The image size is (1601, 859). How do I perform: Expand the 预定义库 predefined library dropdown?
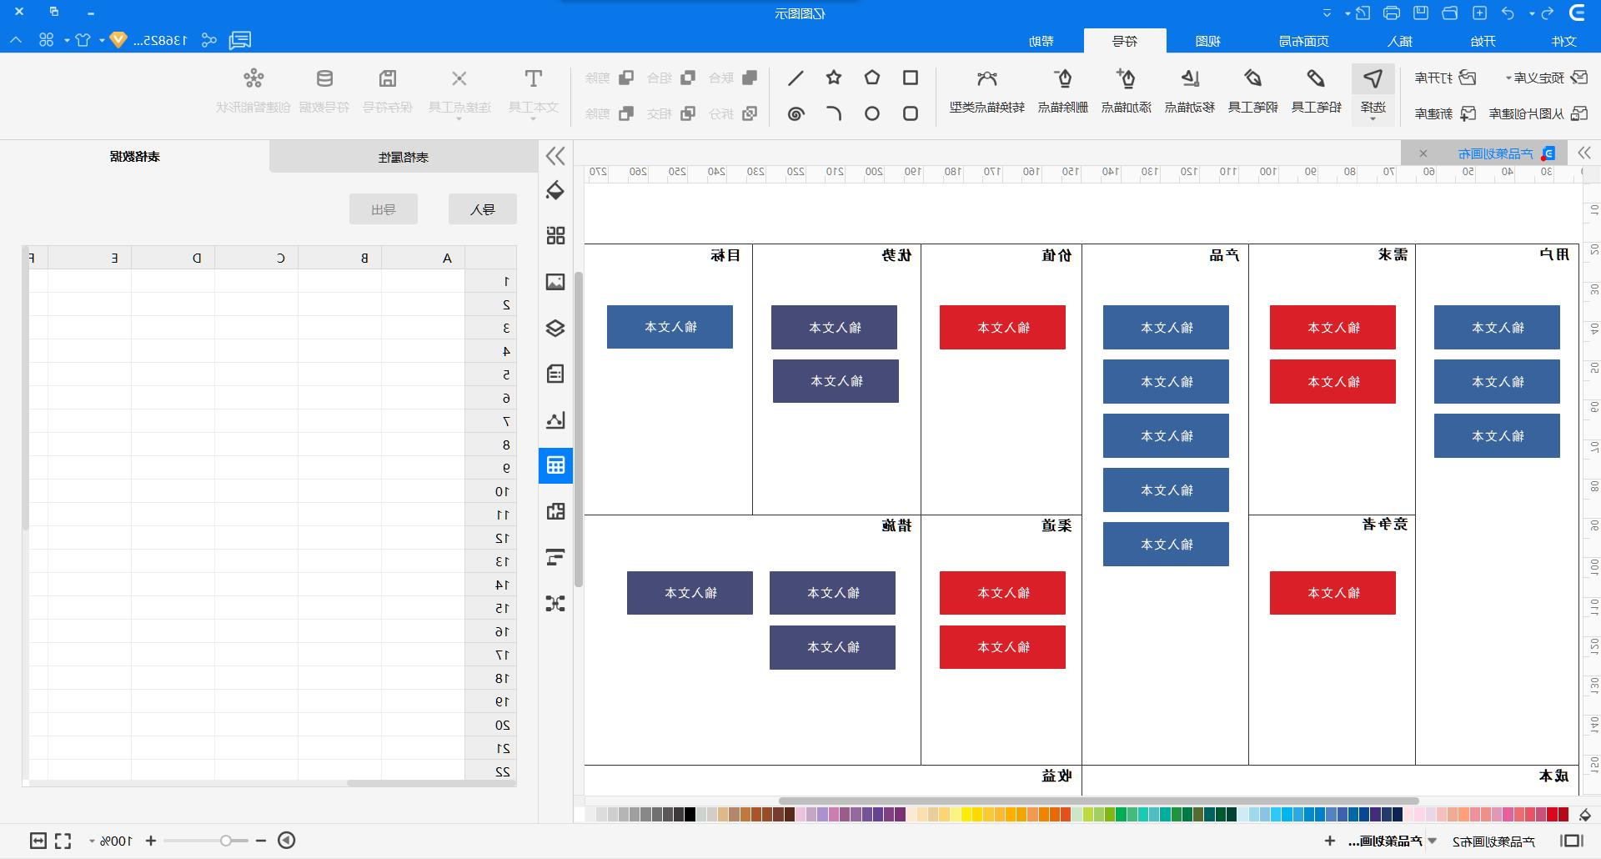1508,78
